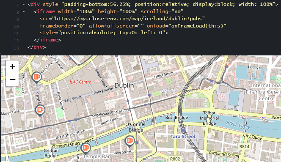The image size is (281, 162).
Task: Click the Ormond Quay Lower label
Action: pos(73,143)
